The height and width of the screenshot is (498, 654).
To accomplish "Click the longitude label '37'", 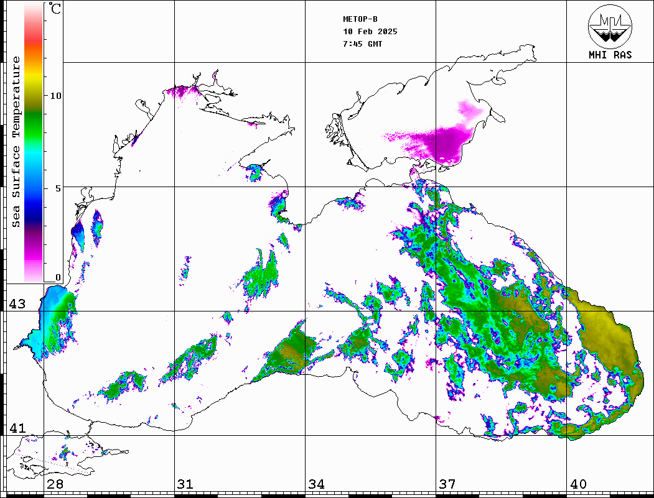I will click(x=447, y=484).
